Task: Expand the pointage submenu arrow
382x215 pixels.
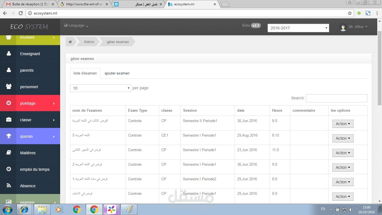Action: (54, 104)
